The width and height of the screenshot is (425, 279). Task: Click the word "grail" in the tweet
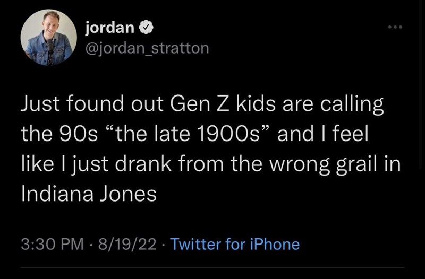pyautogui.click(x=353, y=164)
